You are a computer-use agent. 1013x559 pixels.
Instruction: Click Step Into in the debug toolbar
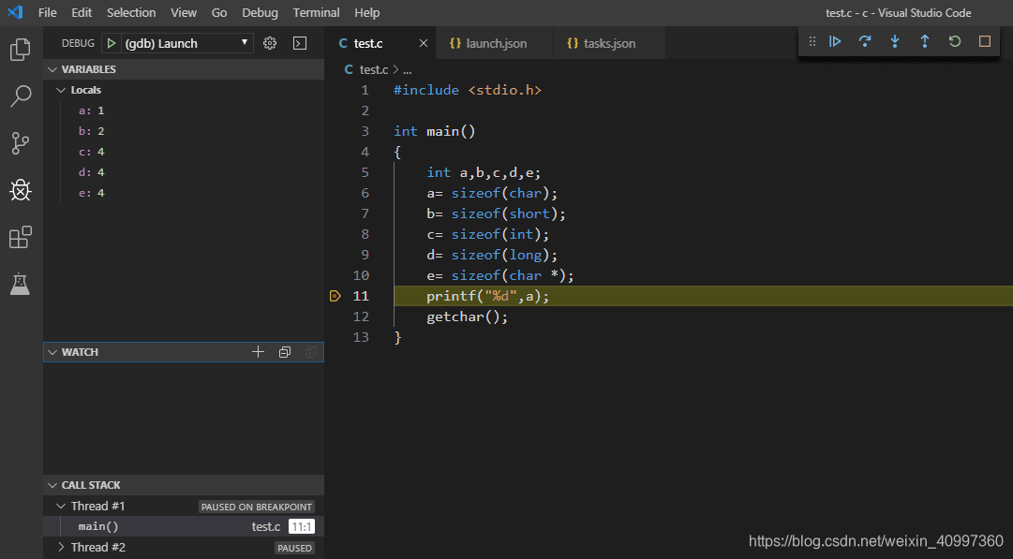coord(895,41)
